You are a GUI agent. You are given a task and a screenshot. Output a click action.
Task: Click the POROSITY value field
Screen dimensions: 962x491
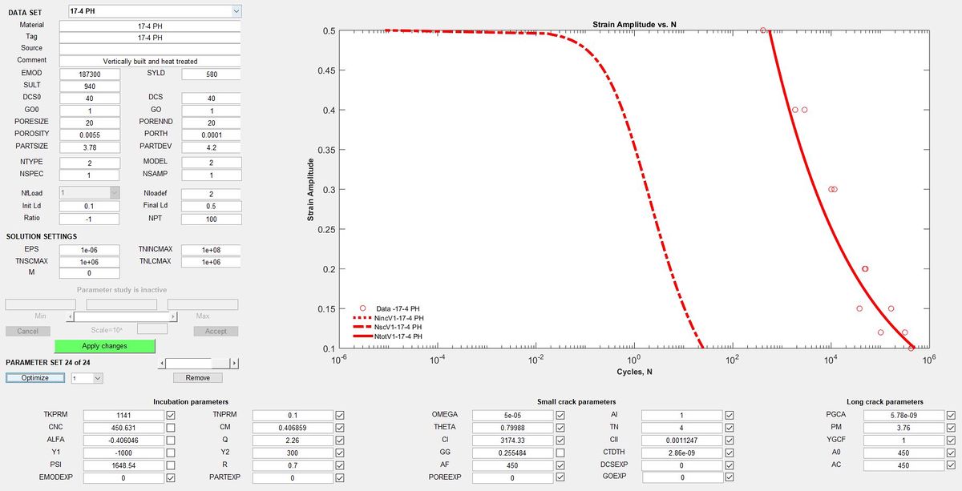click(x=90, y=134)
